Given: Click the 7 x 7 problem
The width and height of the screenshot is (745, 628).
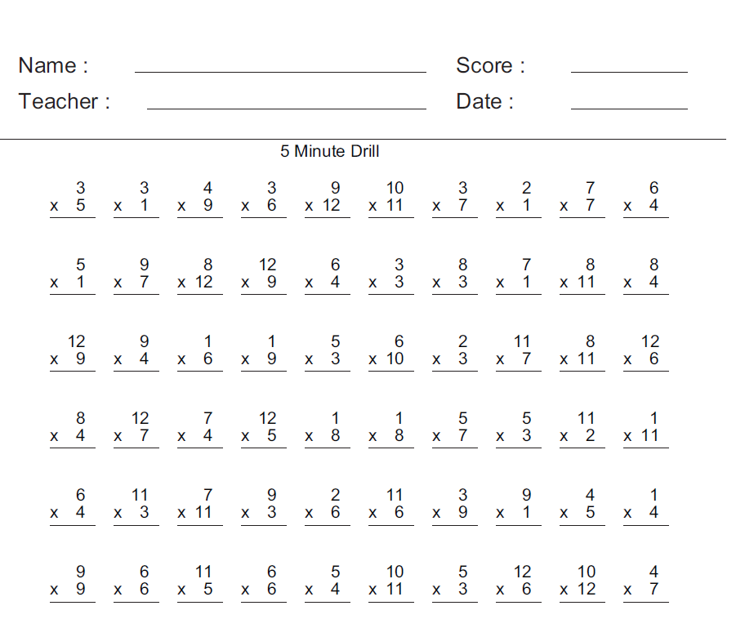Looking at the screenshot, I should coord(582,198).
